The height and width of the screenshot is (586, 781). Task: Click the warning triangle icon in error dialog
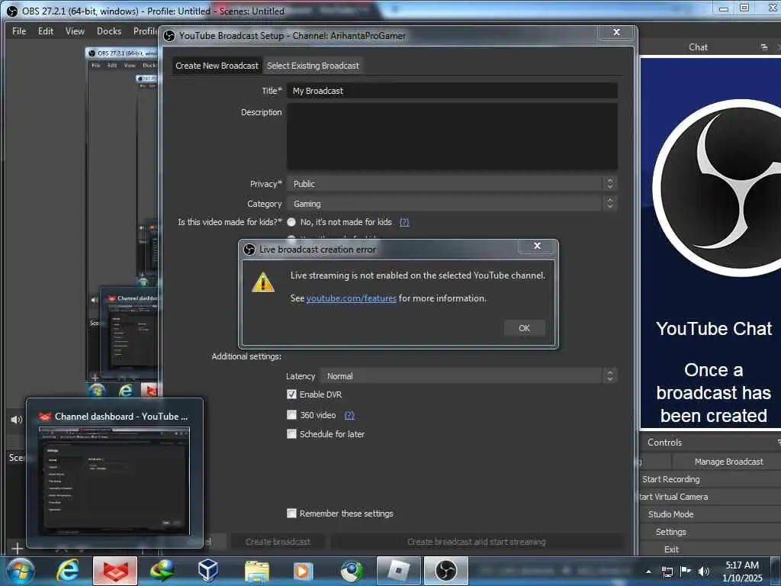point(263,282)
